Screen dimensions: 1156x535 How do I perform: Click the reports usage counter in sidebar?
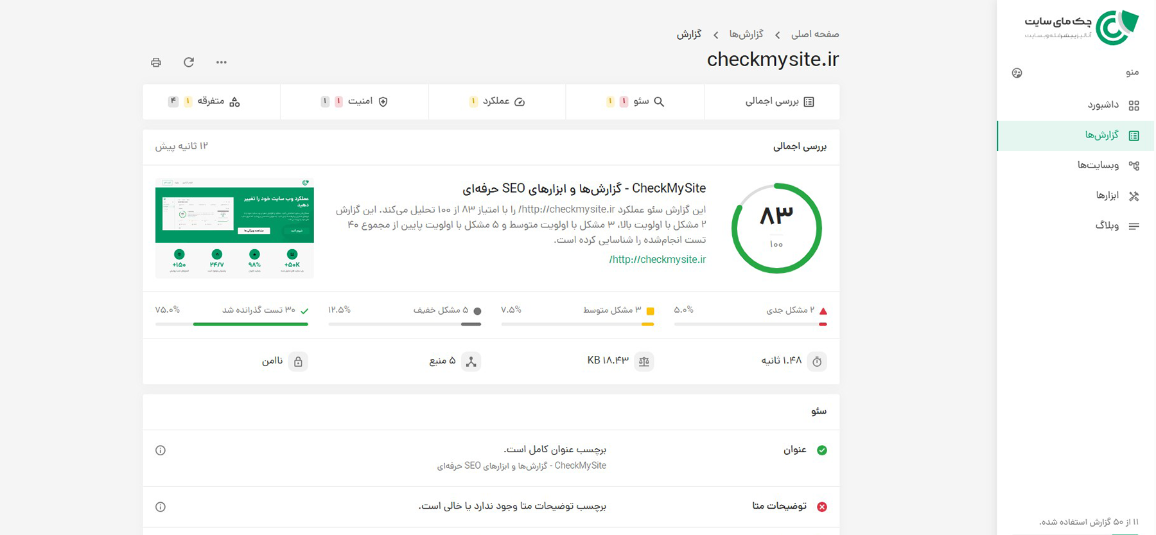(1089, 522)
